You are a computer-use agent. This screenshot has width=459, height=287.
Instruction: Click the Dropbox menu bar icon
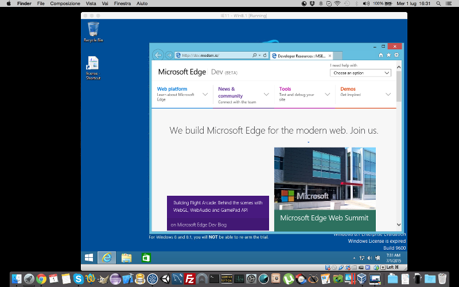pos(312,3)
